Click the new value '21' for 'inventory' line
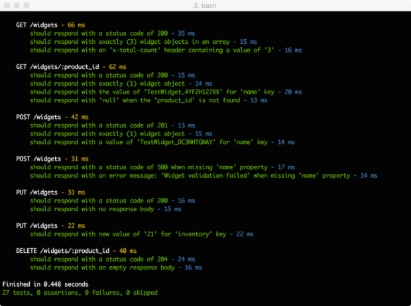Viewport: 411px width, 306px height. tap(142, 234)
